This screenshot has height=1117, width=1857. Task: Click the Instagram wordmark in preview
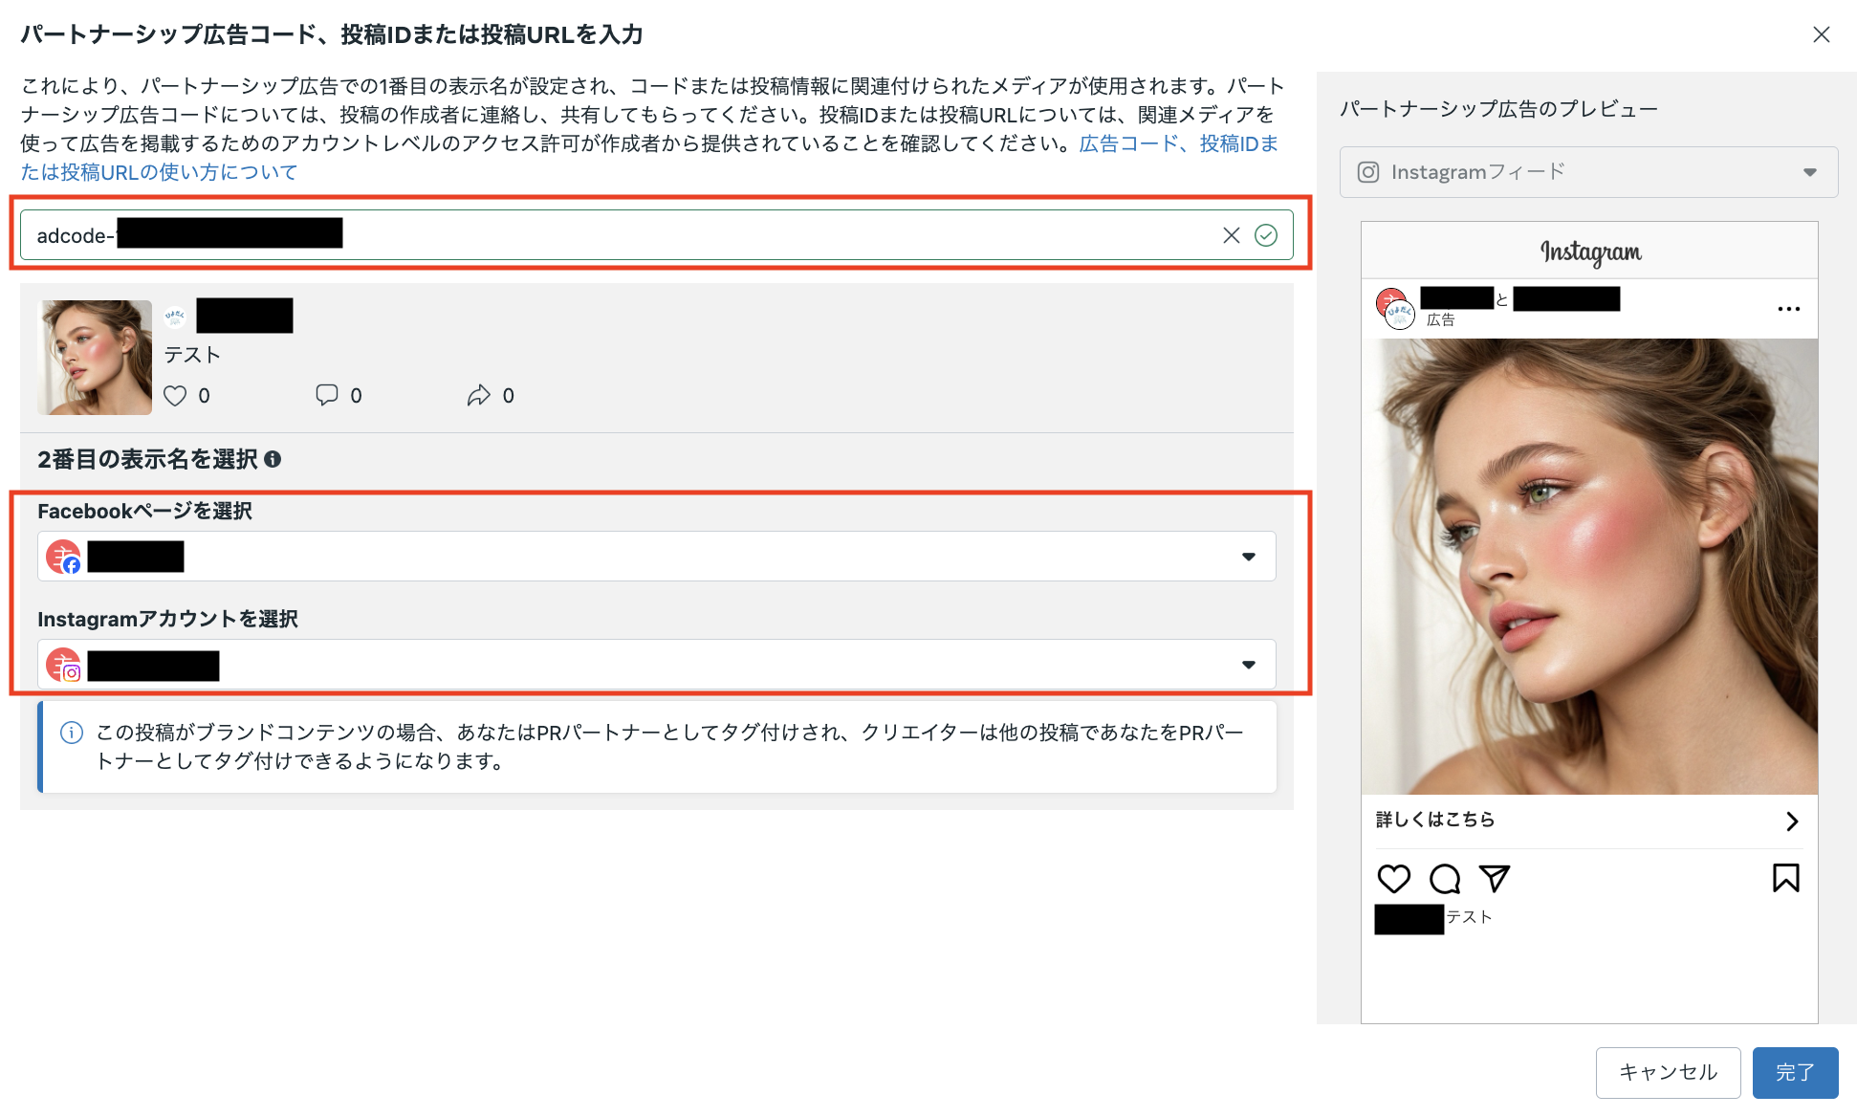(1590, 252)
